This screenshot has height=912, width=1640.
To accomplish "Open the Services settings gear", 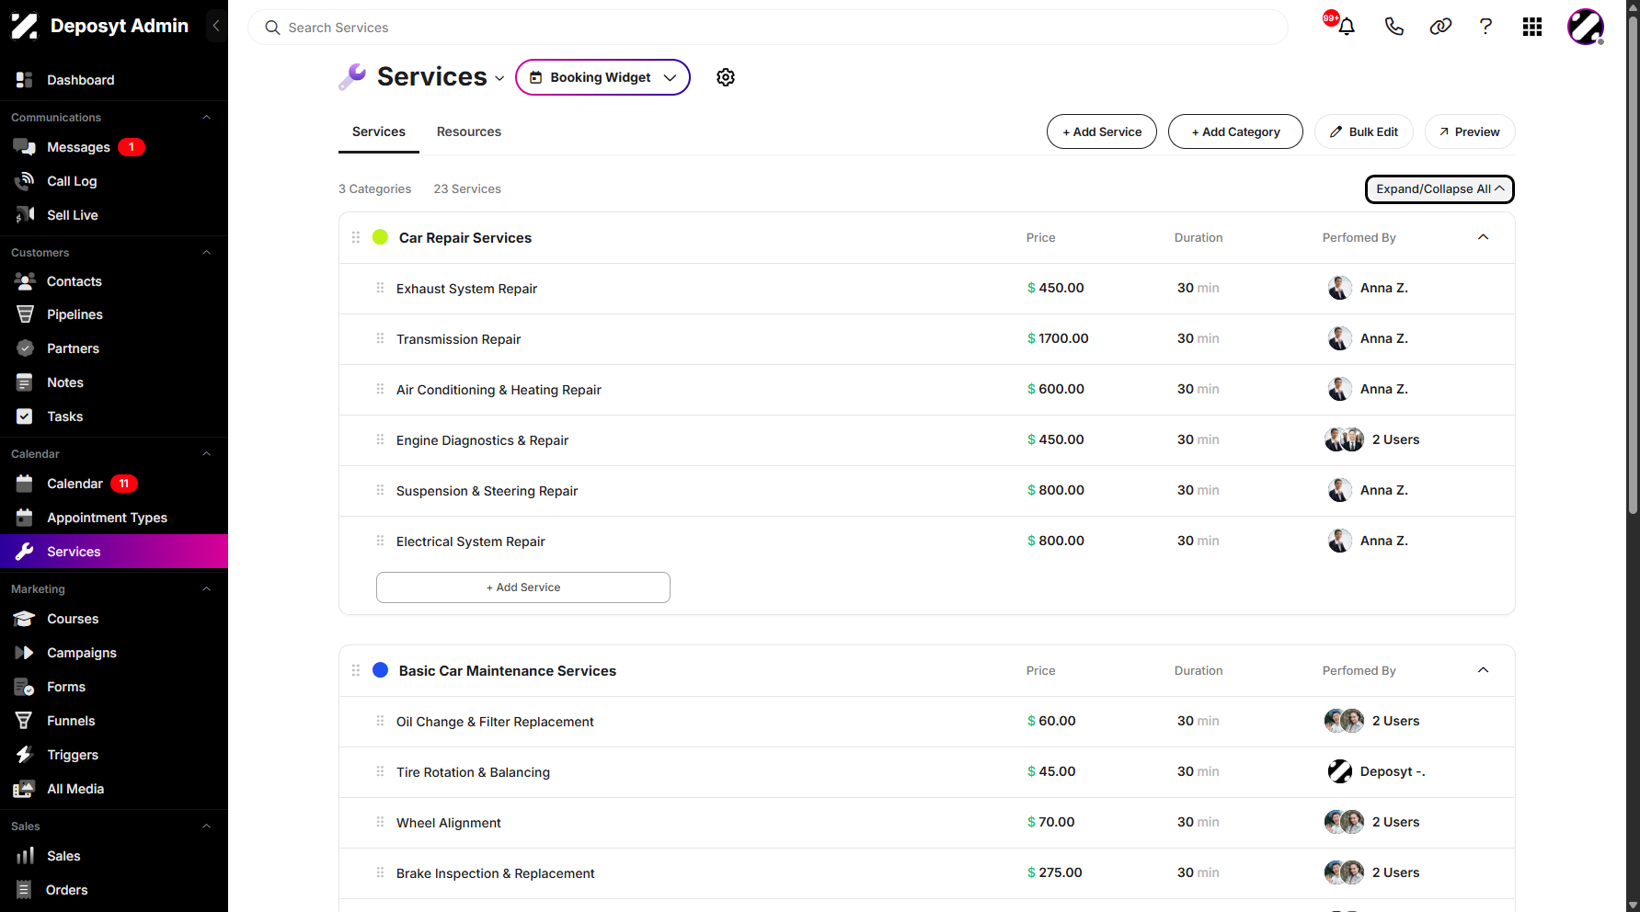I will (x=726, y=77).
